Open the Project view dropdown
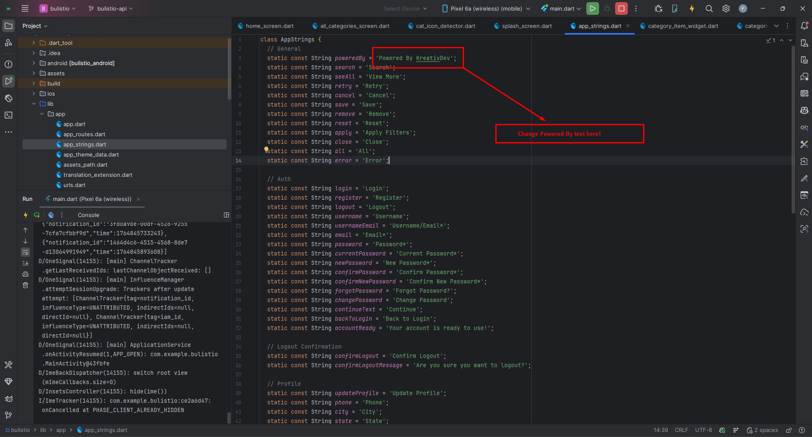The height and width of the screenshot is (437, 812). pos(35,26)
